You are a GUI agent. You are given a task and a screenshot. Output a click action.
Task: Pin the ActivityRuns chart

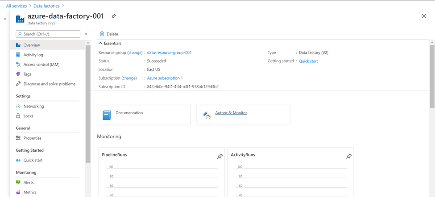[x=348, y=157]
